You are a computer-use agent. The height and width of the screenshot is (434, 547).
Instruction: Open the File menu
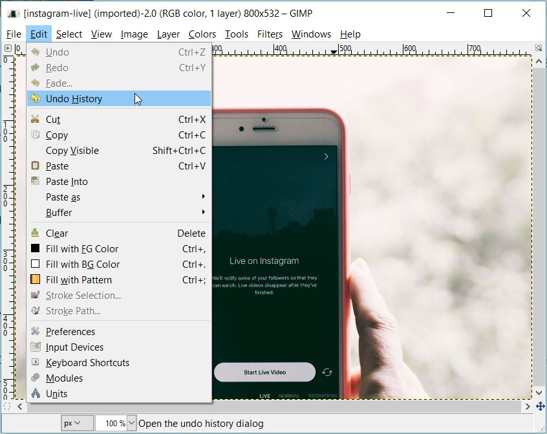point(14,34)
